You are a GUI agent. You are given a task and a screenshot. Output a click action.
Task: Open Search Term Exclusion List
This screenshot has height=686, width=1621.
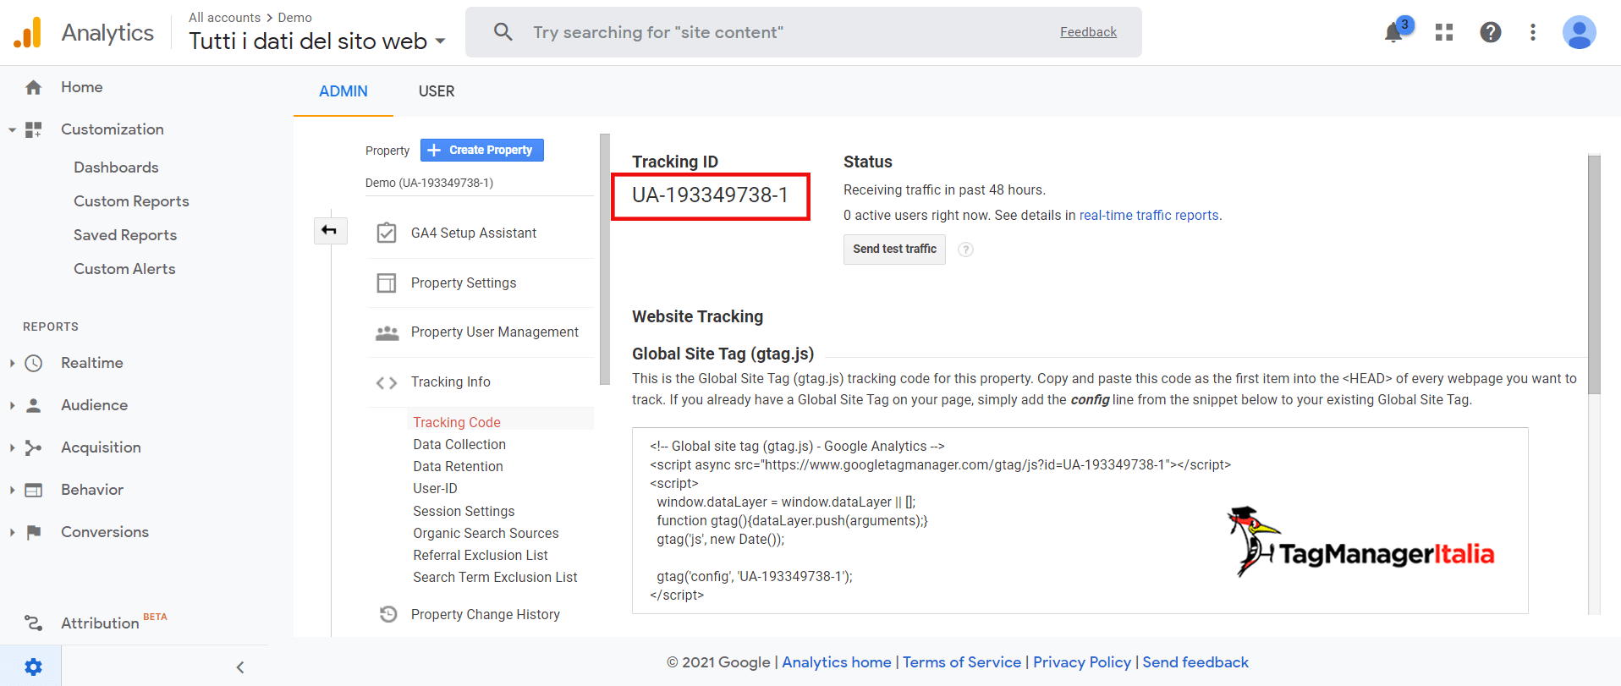click(x=495, y=577)
